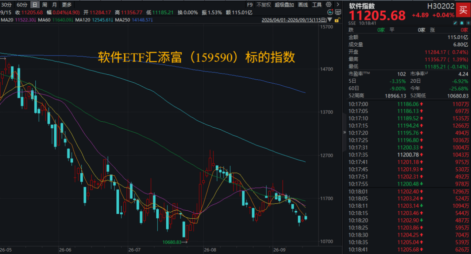Click the 60日 change -9.00%
471x254 pixels.
398,88
